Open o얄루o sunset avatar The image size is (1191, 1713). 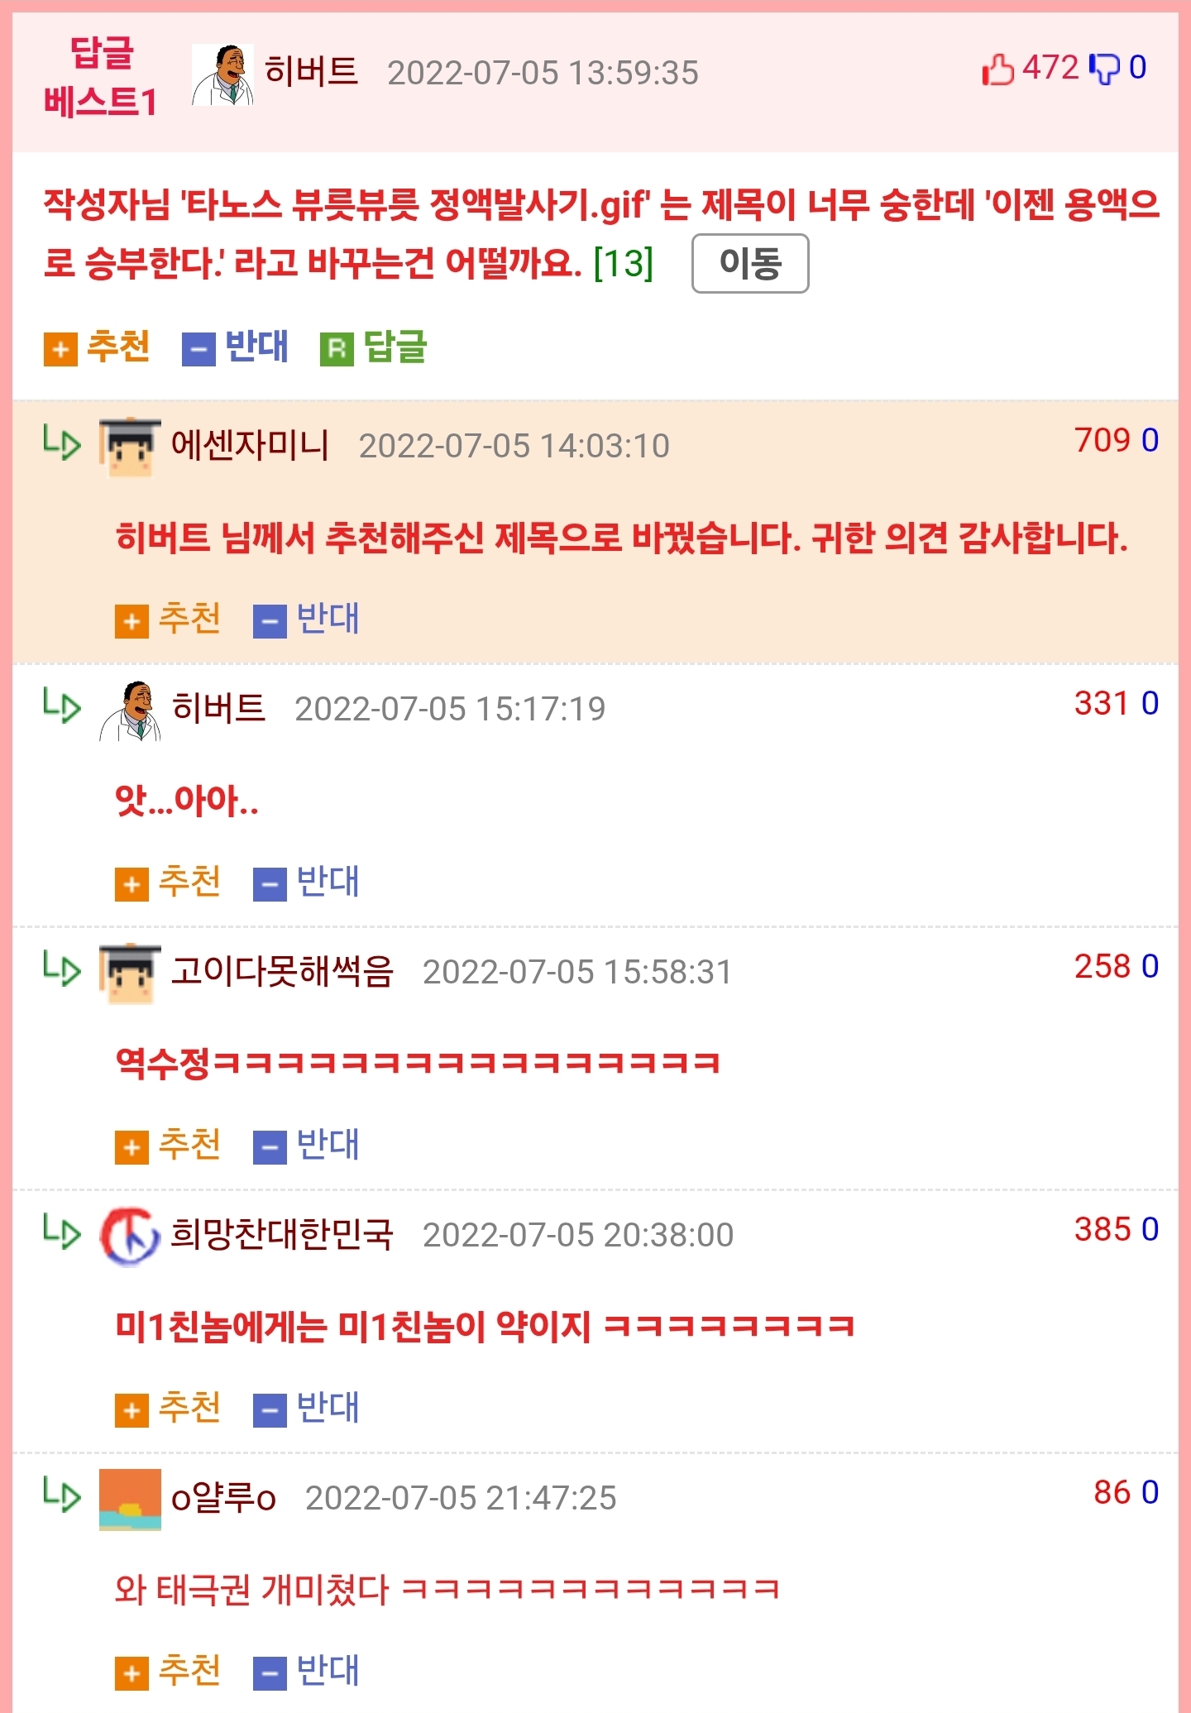tap(130, 1500)
